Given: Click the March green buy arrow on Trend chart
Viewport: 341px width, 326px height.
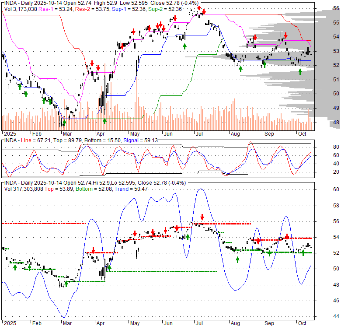Looking at the screenshot, I should click(66, 284).
